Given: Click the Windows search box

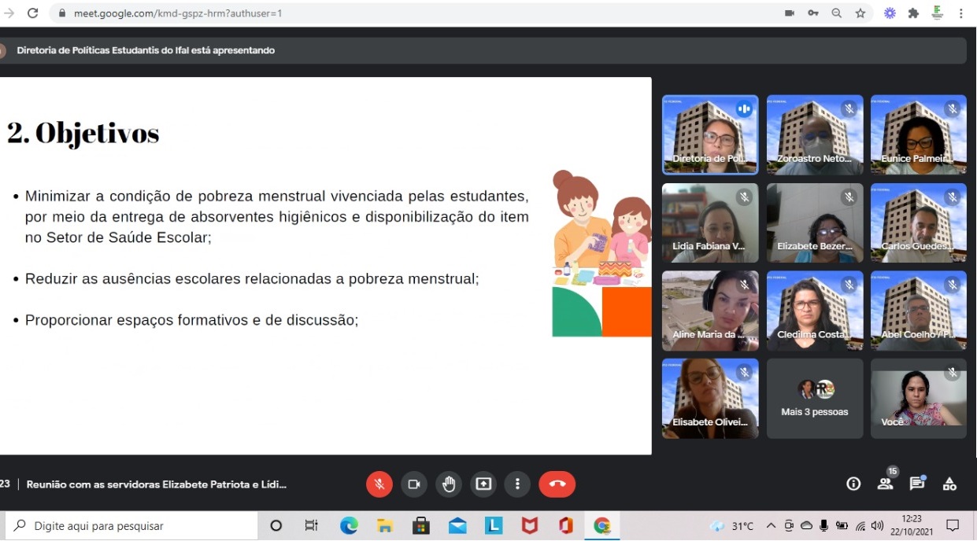Looking at the screenshot, I should point(131,526).
